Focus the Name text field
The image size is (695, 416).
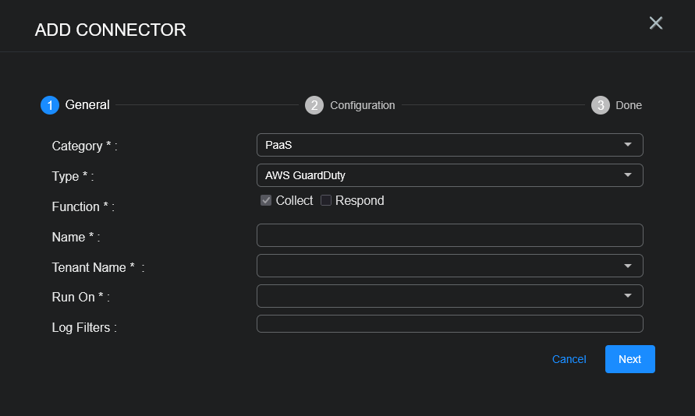(449, 235)
